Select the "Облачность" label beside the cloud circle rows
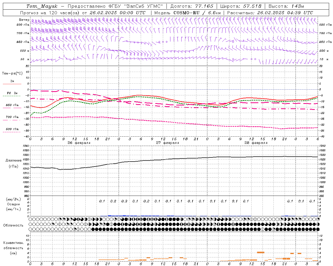 (x=13, y=225)
